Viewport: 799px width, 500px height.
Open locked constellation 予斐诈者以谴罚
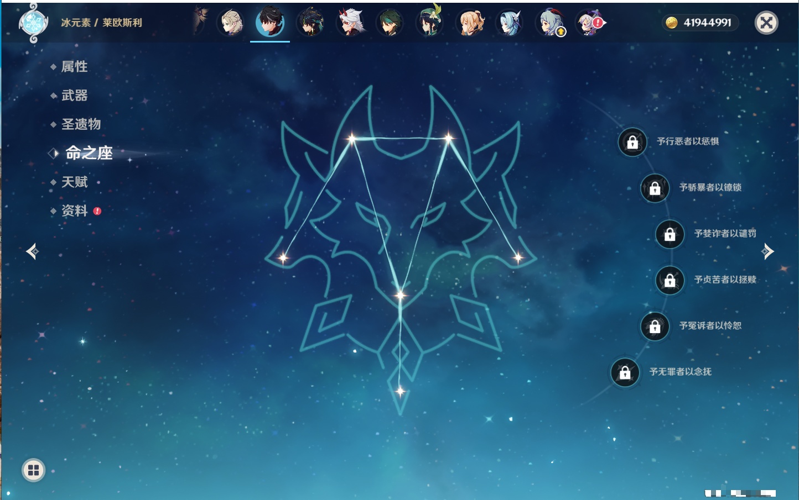click(670, 234)
